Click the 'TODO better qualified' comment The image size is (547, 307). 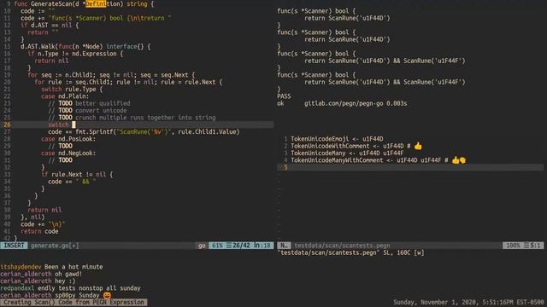pos(89,103)
